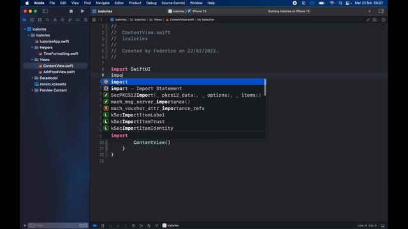This screenshot has width=408, height=229.
Task: Open the Edit menu
Action: 63,3
